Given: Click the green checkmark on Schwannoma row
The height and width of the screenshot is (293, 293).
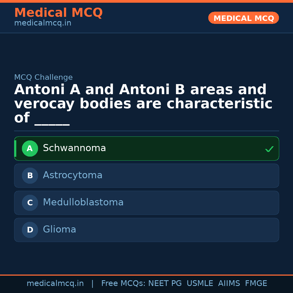Looking at the screenshot, I should point(269,149).
